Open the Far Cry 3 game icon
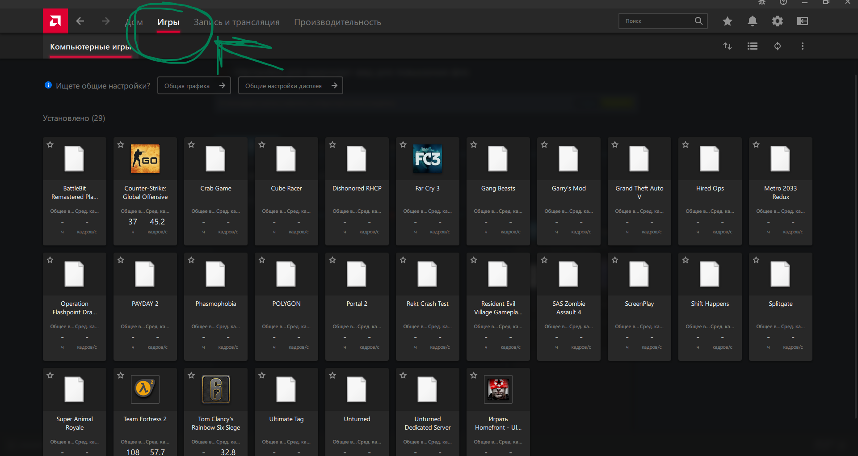 click(428, 159)
